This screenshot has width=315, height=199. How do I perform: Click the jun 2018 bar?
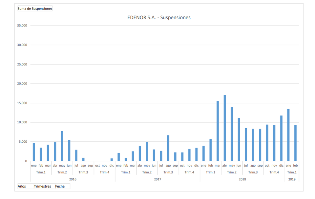pyautogui.click(x=239, y=139)
